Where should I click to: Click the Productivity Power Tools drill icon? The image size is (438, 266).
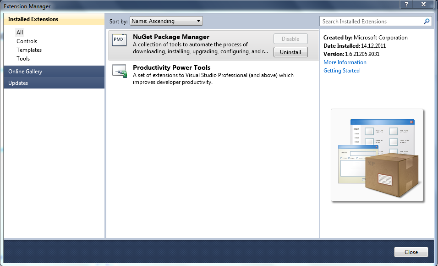(x=120, y=71)
